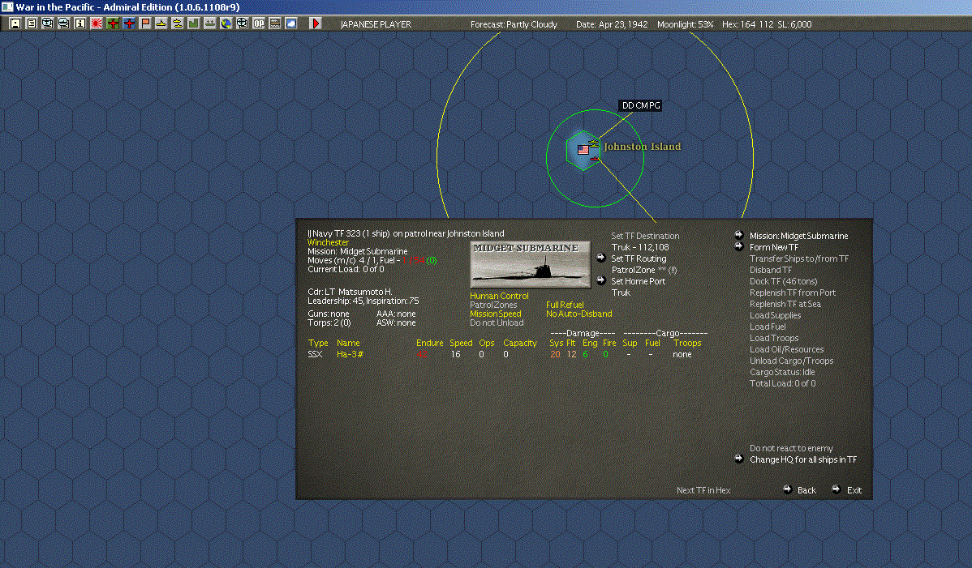Click the Troops column header
The image size is (972, 568).
pyautogui.click(x=687, y=343)
